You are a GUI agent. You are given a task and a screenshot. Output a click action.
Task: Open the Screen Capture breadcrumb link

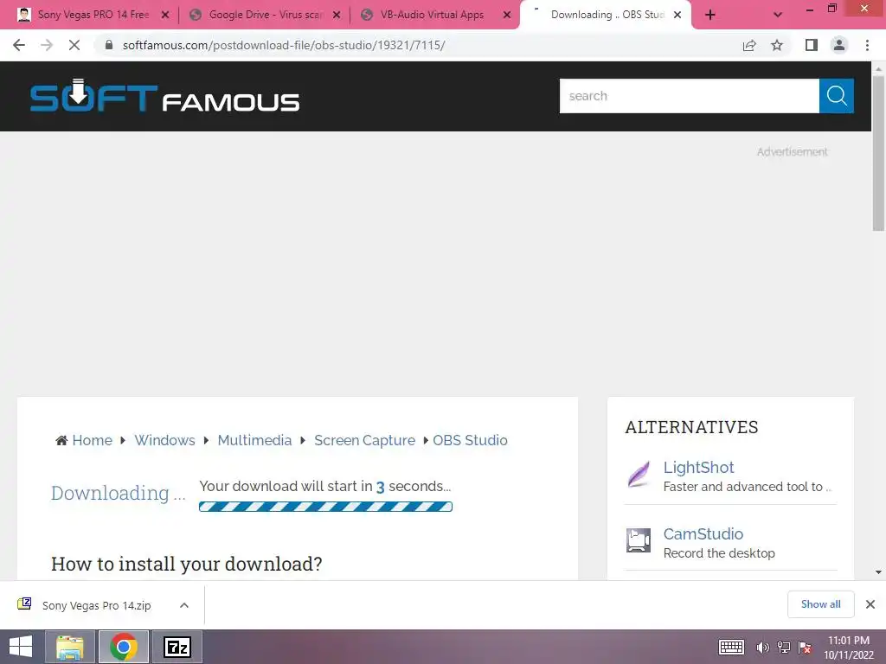pyautogui.click(x=364, y=440)
